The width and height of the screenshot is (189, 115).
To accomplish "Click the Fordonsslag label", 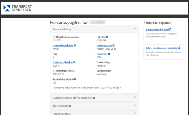I will (103, 62).
